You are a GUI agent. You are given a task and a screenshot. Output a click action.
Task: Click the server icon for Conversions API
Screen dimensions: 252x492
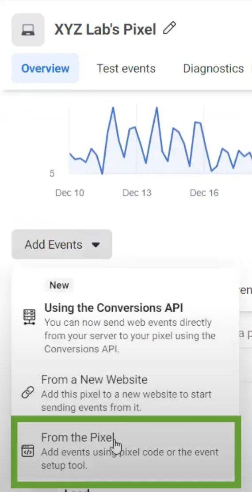point(30,317)
